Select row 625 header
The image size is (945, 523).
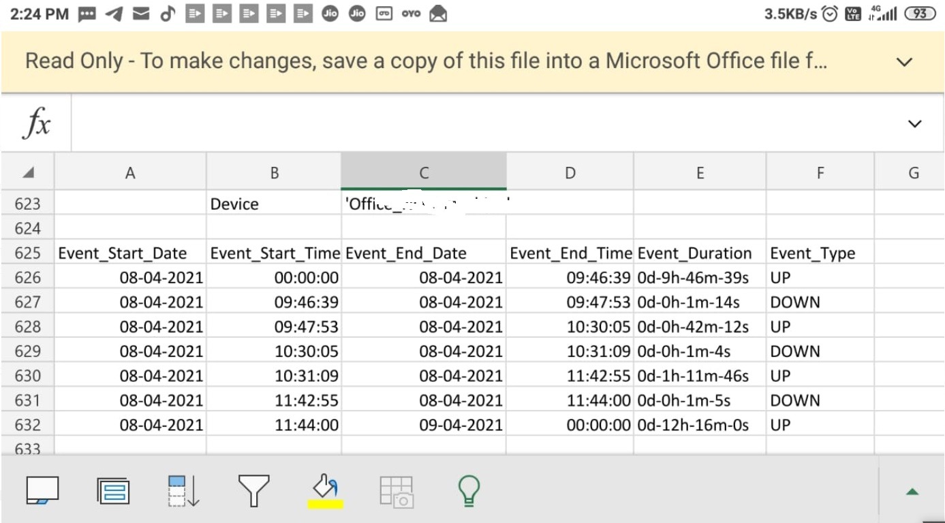pos(28,253)
